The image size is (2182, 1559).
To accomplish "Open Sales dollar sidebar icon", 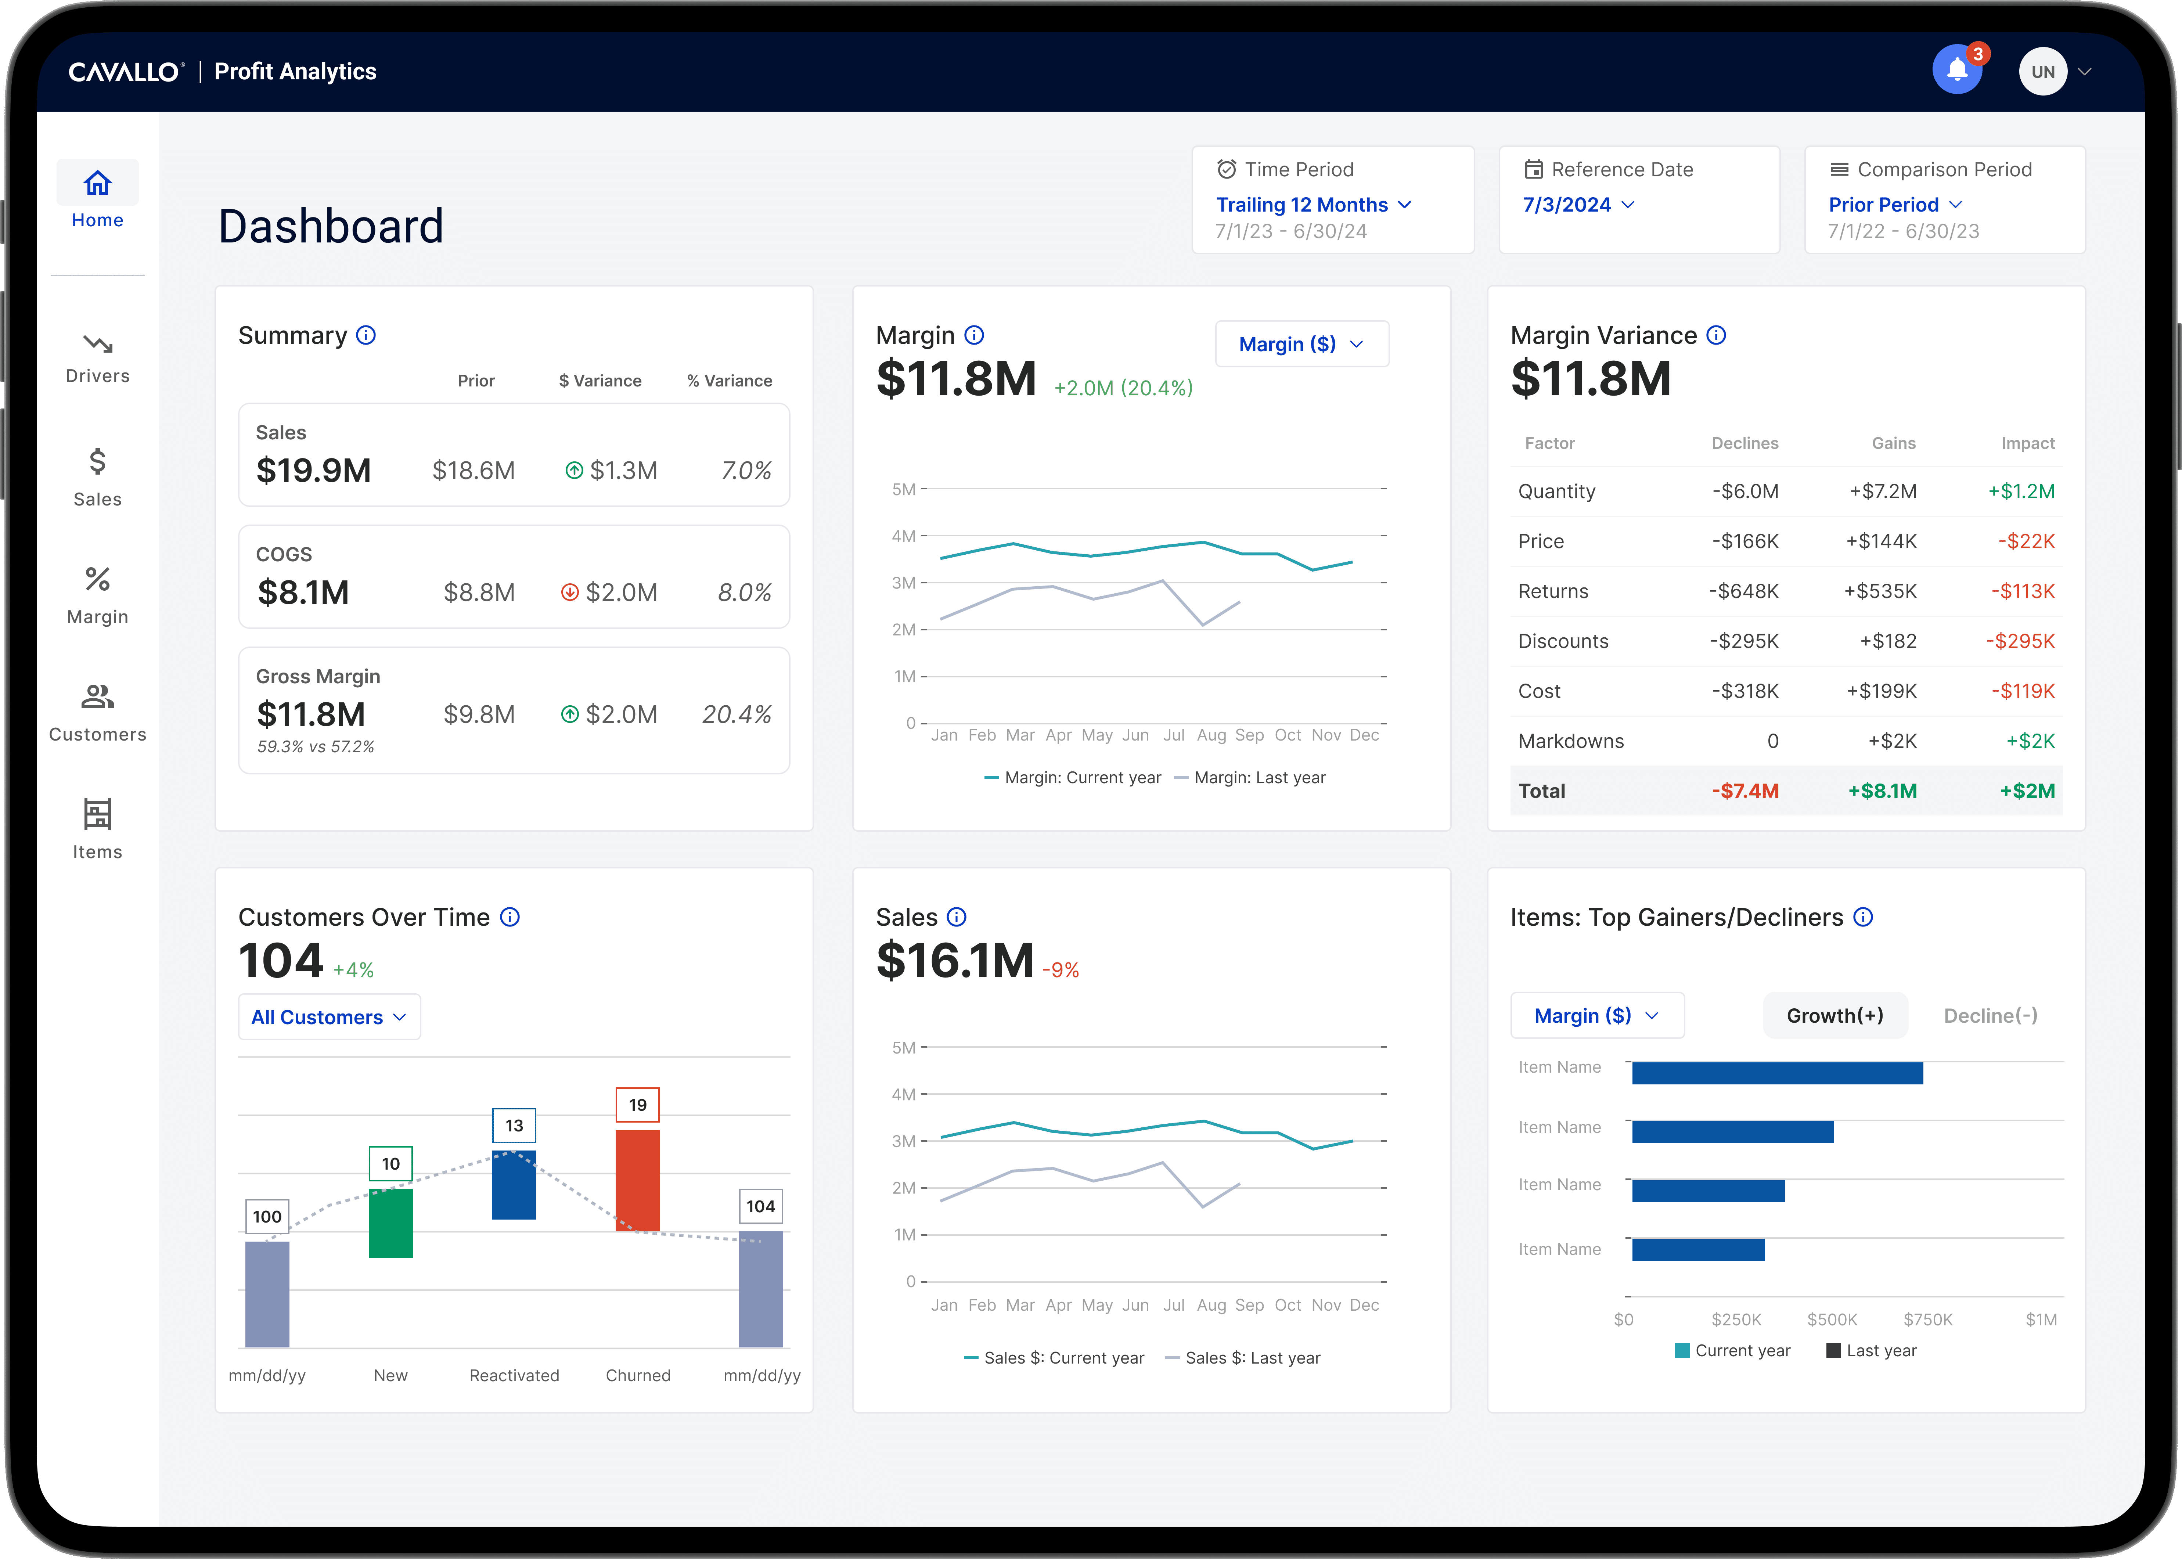I will click(x=98, y=462).
